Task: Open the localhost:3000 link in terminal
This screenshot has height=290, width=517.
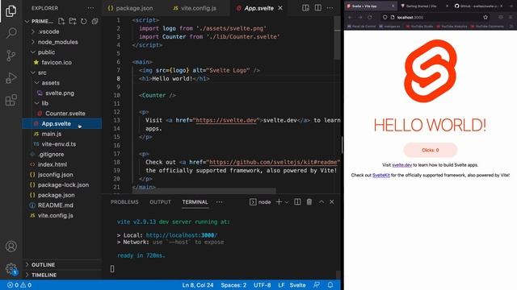Action: 181,235
